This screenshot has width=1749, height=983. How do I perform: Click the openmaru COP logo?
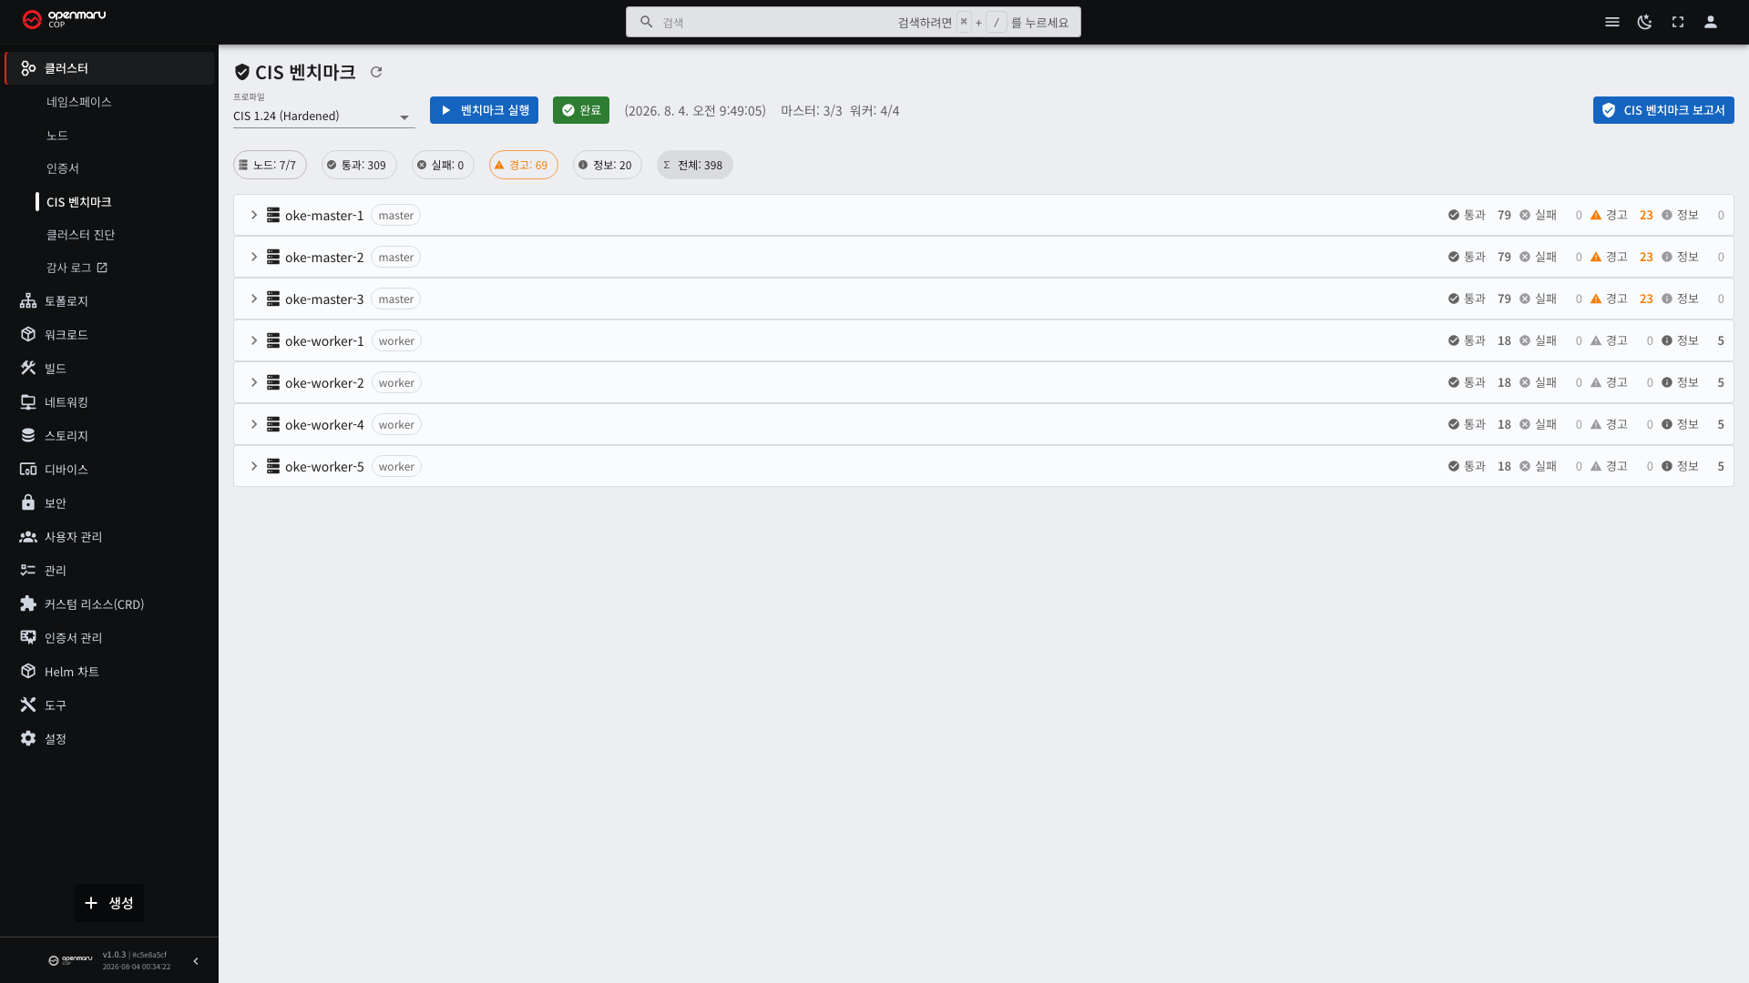pos(64,19)
